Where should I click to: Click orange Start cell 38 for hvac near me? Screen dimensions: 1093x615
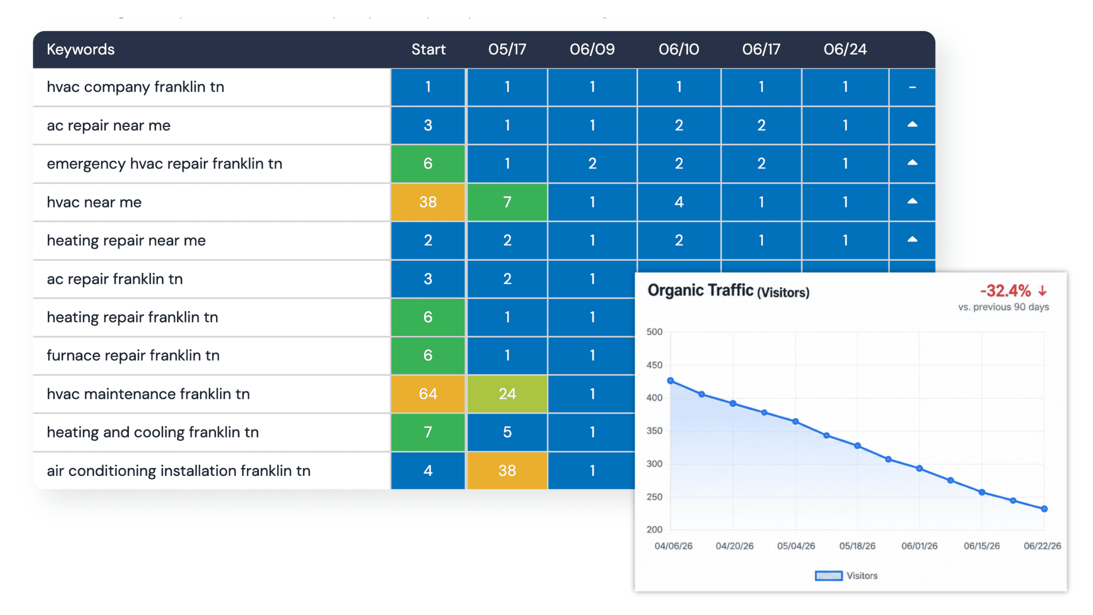(x=428, y=202)
